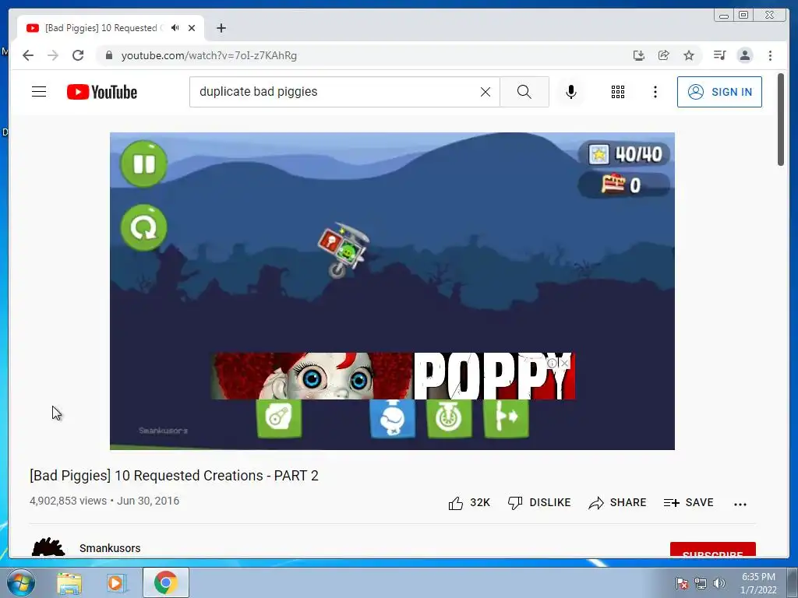
Task: Activate the green wheel motor button
Action: click(449, 418)
